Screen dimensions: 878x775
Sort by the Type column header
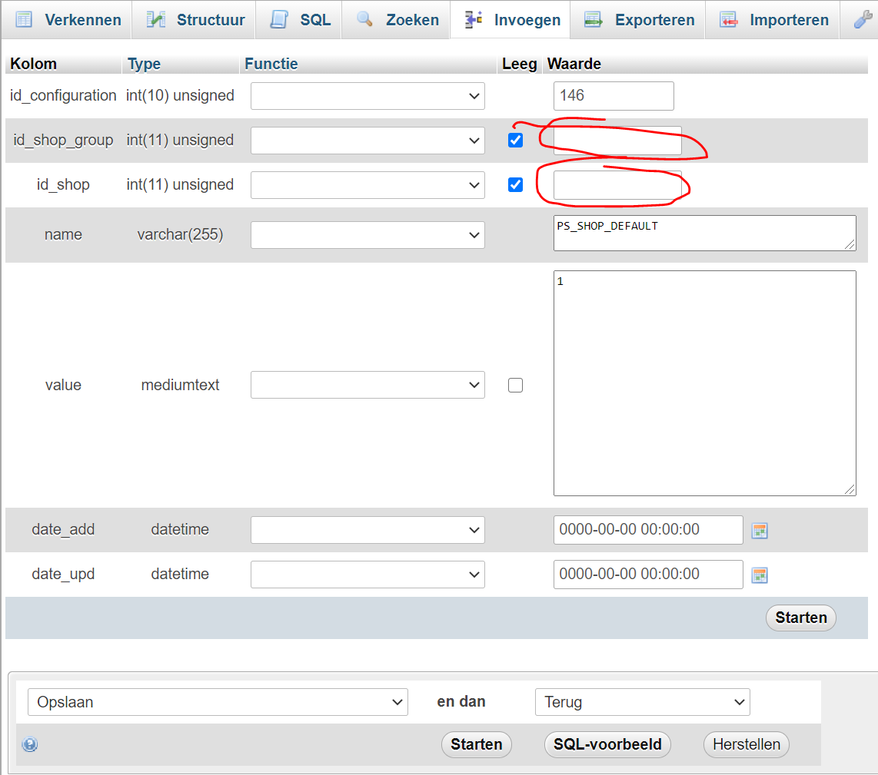point(144,64)
